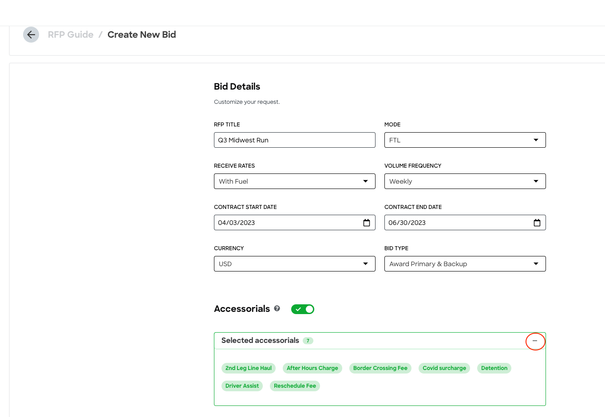Viewport: 605px width, 417px height.
Task: Click the RFP Title input field
Action: tap(294, 140)
